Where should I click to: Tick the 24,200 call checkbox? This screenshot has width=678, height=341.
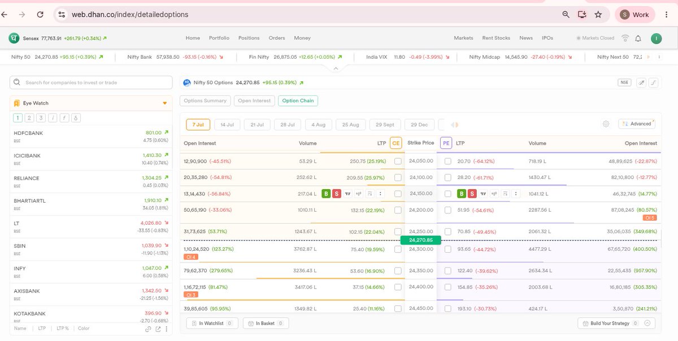pyautogui.click(x=398, y=210)
